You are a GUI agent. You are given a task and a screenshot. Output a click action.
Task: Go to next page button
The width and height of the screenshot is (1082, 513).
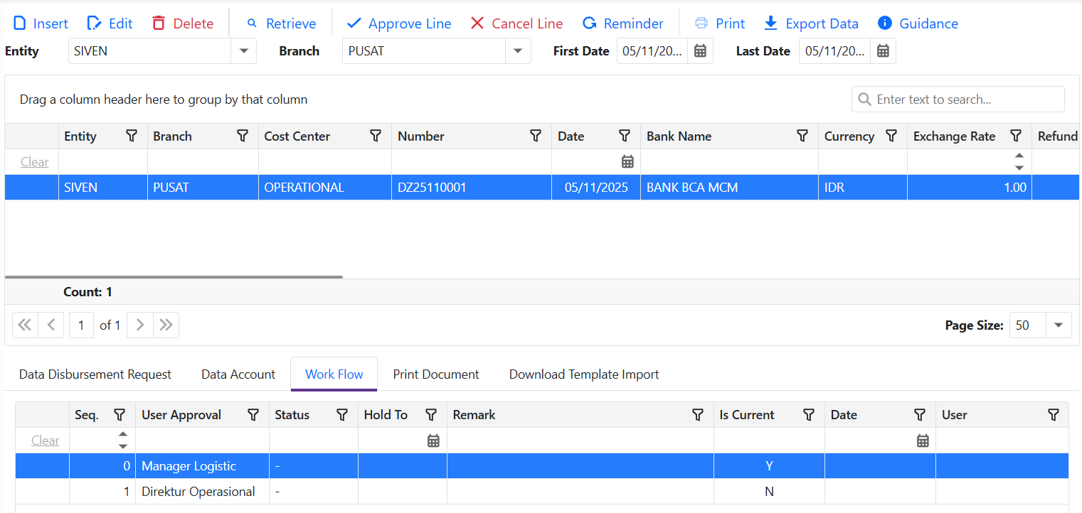click(140, 325)
